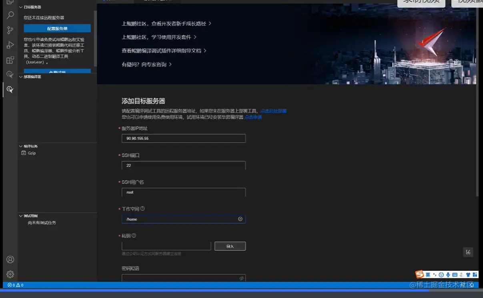Toggle Sogou punctuation mode icon
This screenshot has height=298, width=483.
pos(435,275)
